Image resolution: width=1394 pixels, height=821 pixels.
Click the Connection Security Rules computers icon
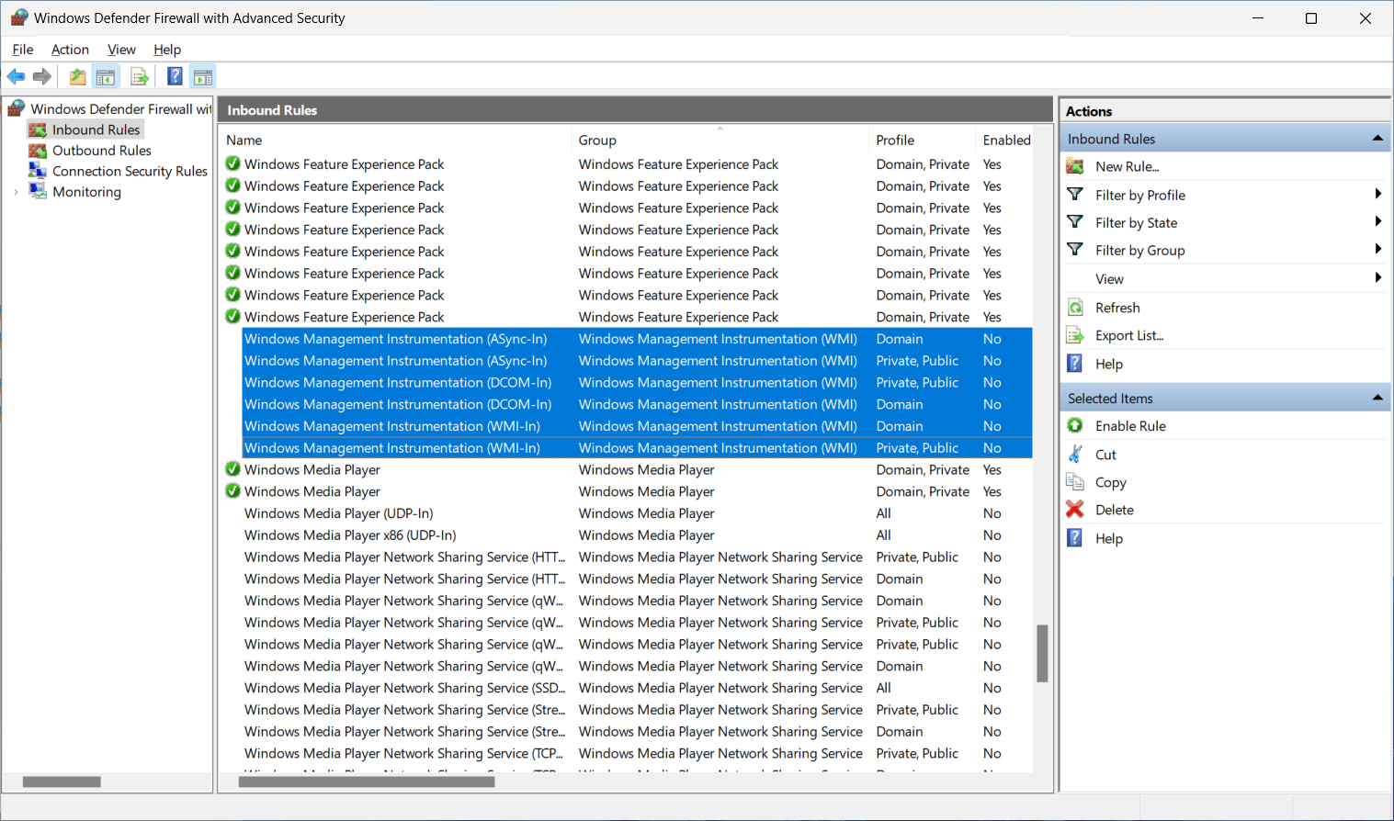(x=38, y=171)
